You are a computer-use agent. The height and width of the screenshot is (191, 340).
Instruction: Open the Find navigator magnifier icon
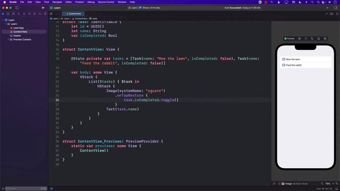(19, 14)
